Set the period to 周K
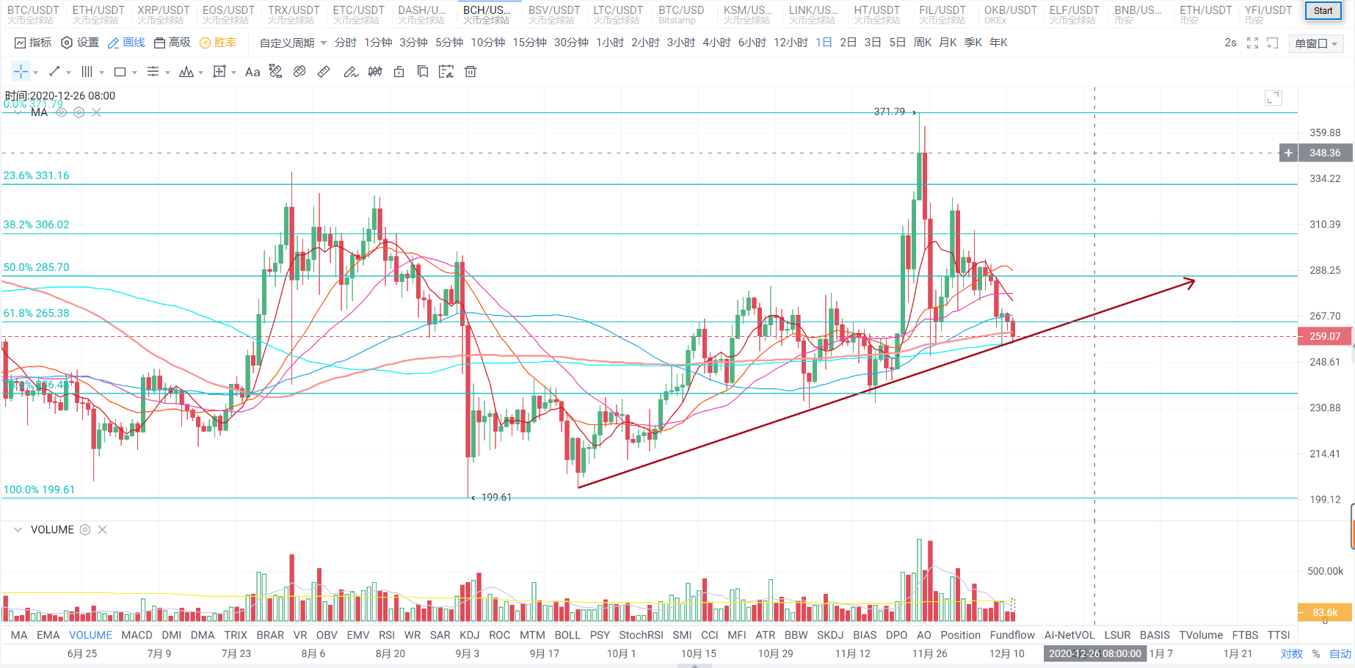Image resolution: width=1355 pixels, height=668 pixels. pos(923,43)
